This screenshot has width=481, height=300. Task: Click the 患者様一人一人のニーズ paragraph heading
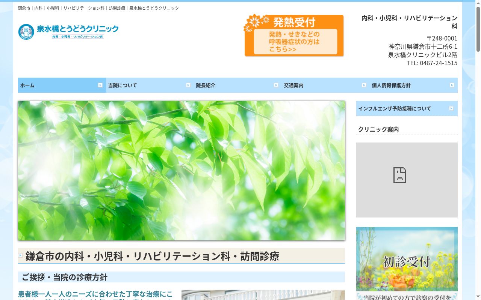pyautogui.click(x=95, y=295)
